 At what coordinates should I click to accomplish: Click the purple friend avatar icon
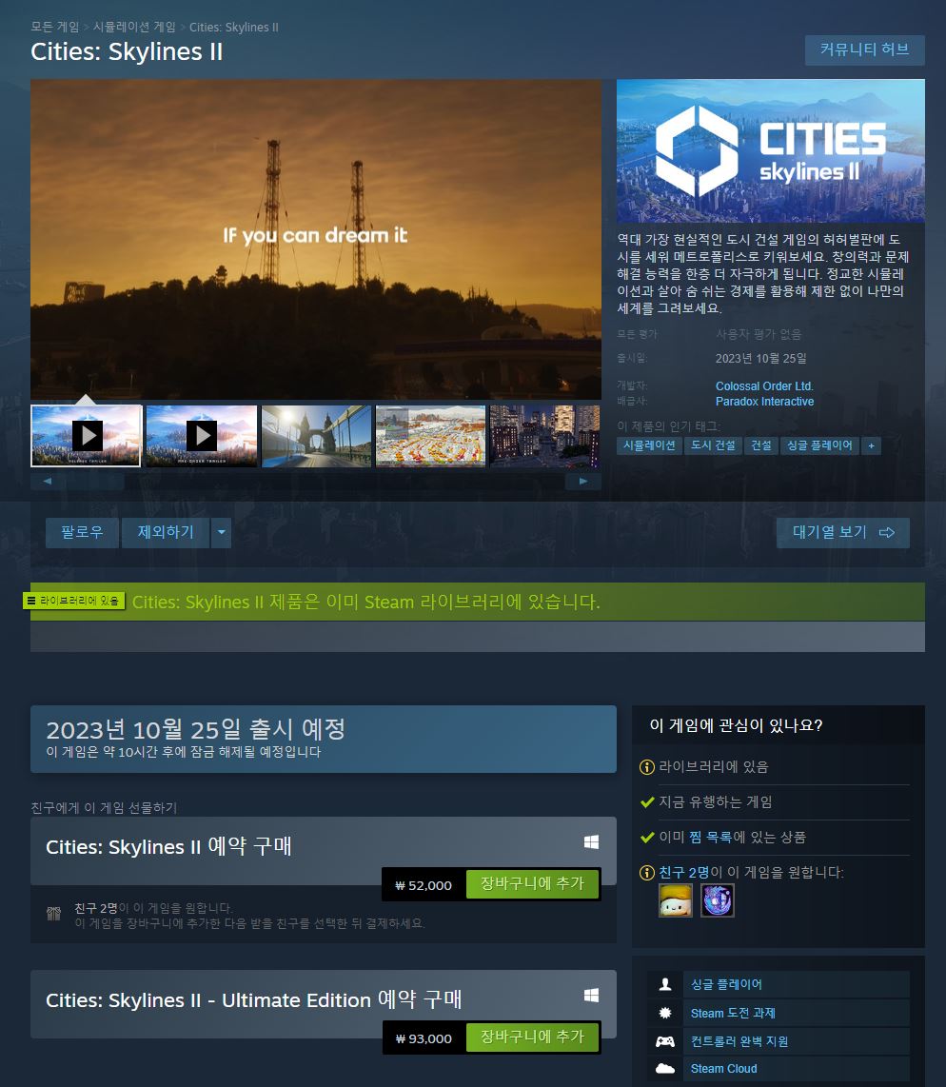[718, 900]
